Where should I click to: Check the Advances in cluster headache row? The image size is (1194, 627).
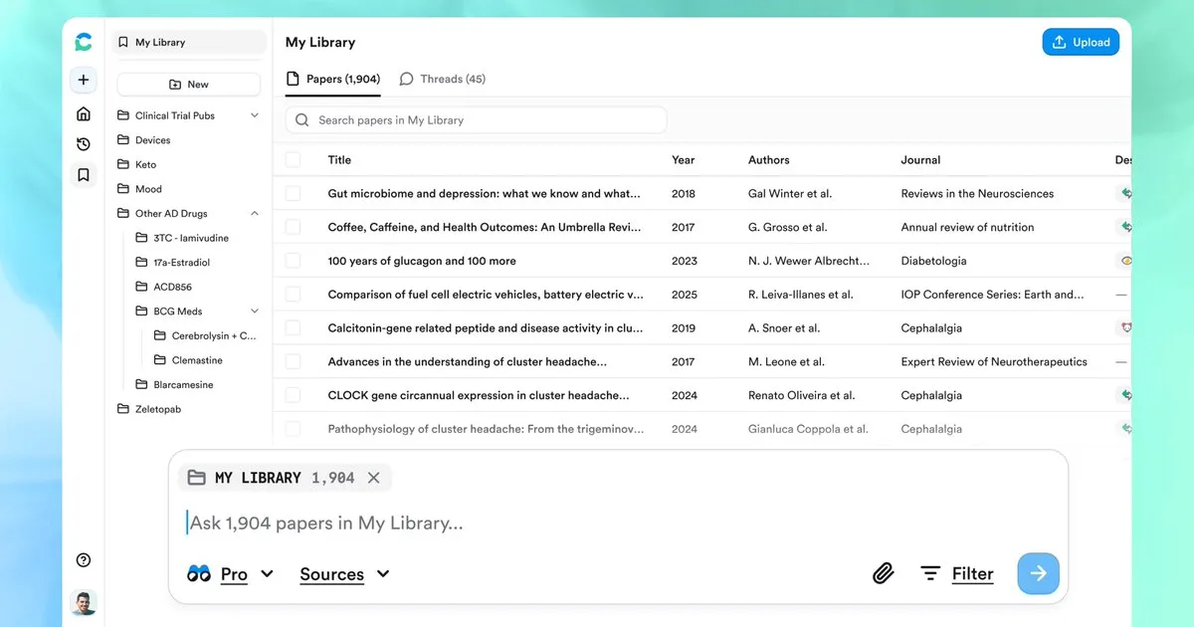tap(293, 362)
